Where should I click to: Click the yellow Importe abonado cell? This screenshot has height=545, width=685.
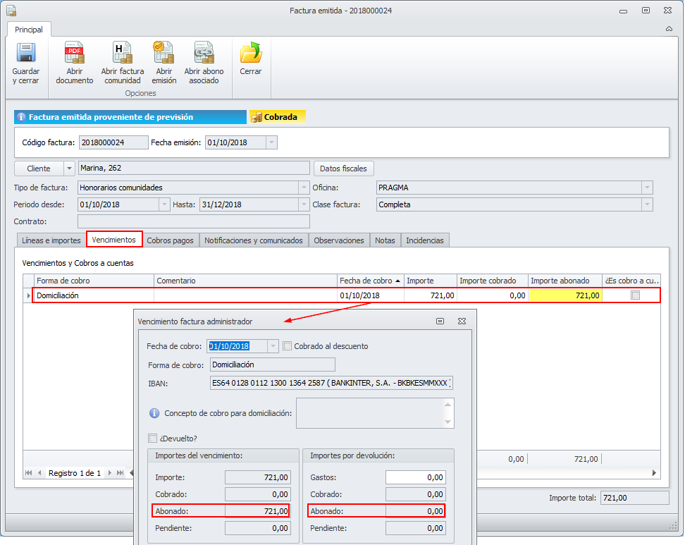click(x=566, y=295)
